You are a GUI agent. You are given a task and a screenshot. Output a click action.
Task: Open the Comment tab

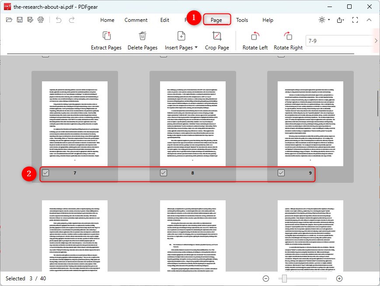pyautogui.click(x=136, y=20)
